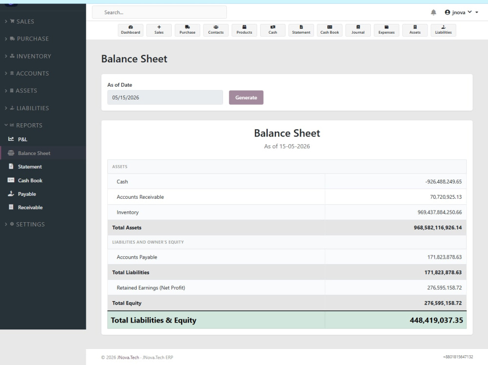The width and height of the screenshot is (488, 365).
Task: Open the Journal shortcut
Action: [x=358, y=30]
